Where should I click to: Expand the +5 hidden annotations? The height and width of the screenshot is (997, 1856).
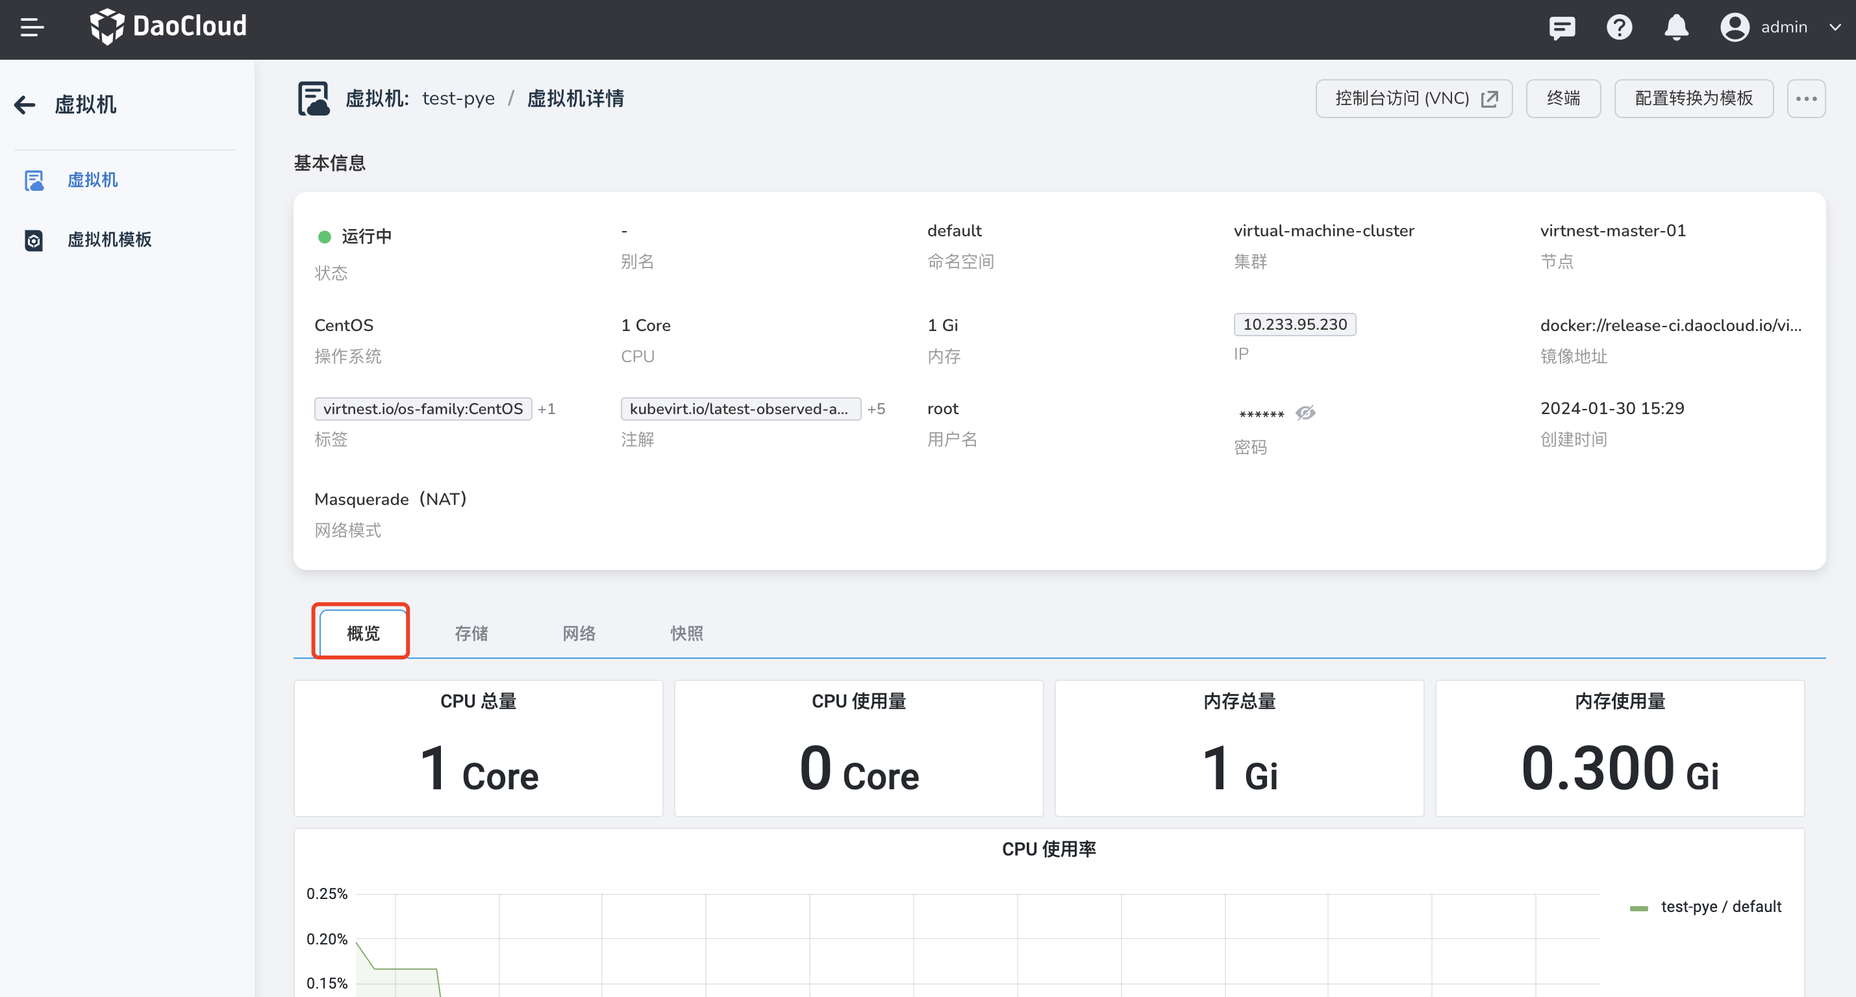click(876, 409)
